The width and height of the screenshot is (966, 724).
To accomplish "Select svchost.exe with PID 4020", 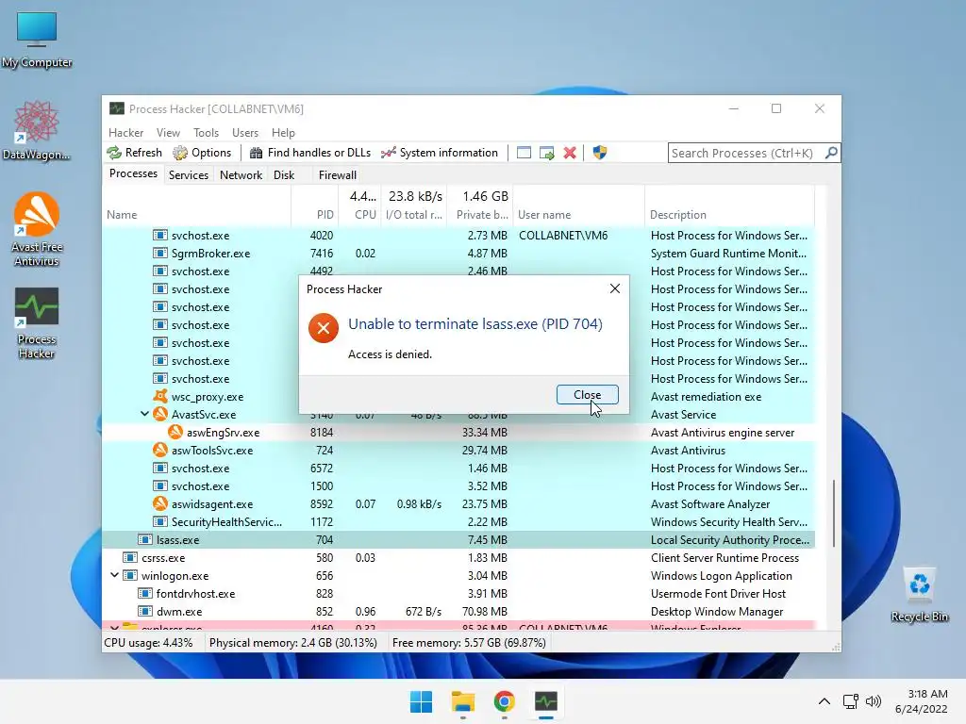I will point(458,235).
